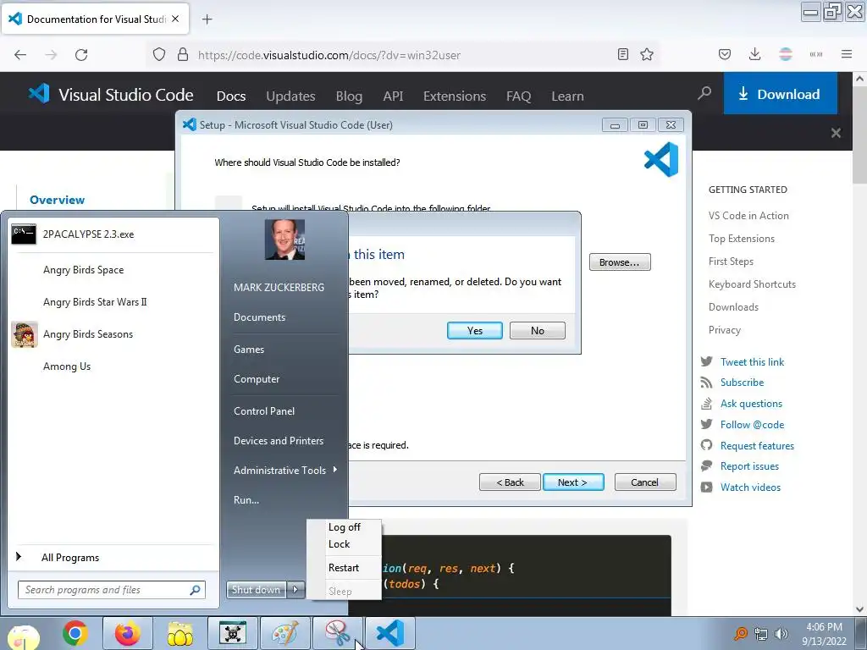Open the Updates nav item
Viewport: 867px width, 650px height.
click(x=290, y=96)
